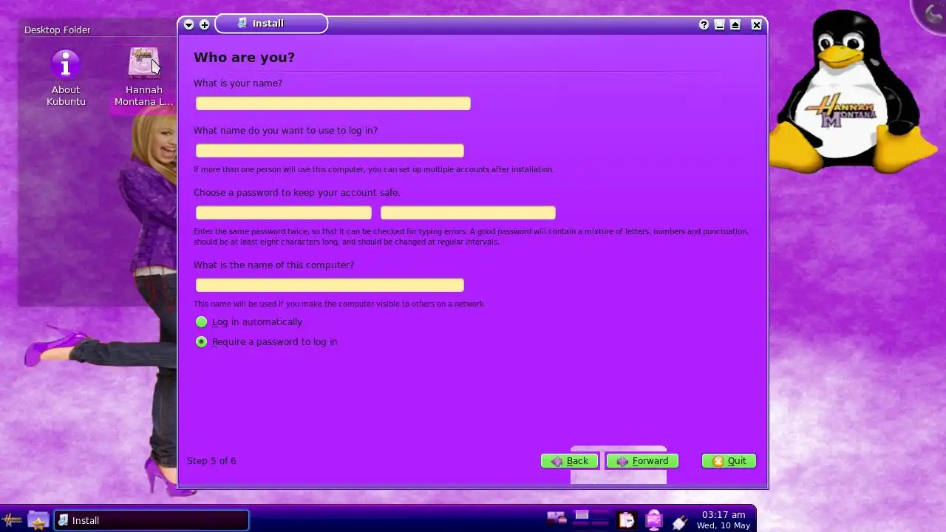The height and width of the screenshot is (532, 946).
Task: Open the Hannah Montana application launcher menu
Action: click(13, 520)
